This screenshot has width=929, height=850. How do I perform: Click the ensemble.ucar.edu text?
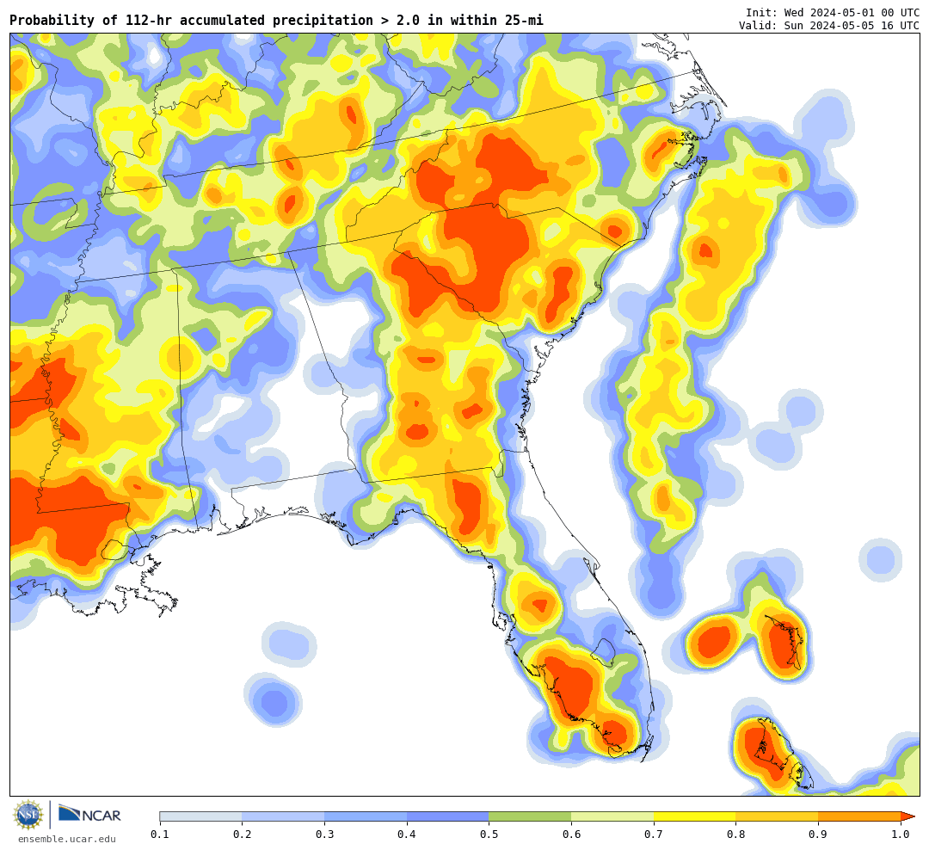[x=67, y=839]
